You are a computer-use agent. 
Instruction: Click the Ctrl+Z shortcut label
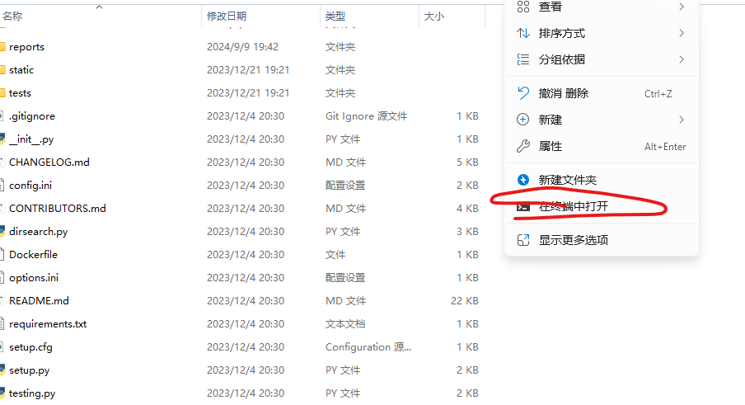click(x=658, y=94)
